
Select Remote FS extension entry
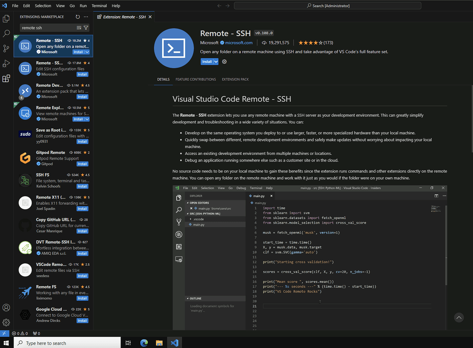coord(53,292)
